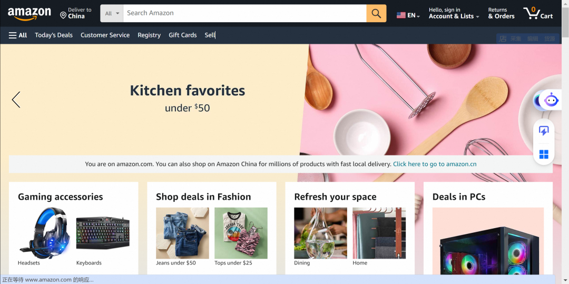The width and height of the screenshot is (569, 284).
Task: Click the Deliver to China location pin
Action: 63,15
